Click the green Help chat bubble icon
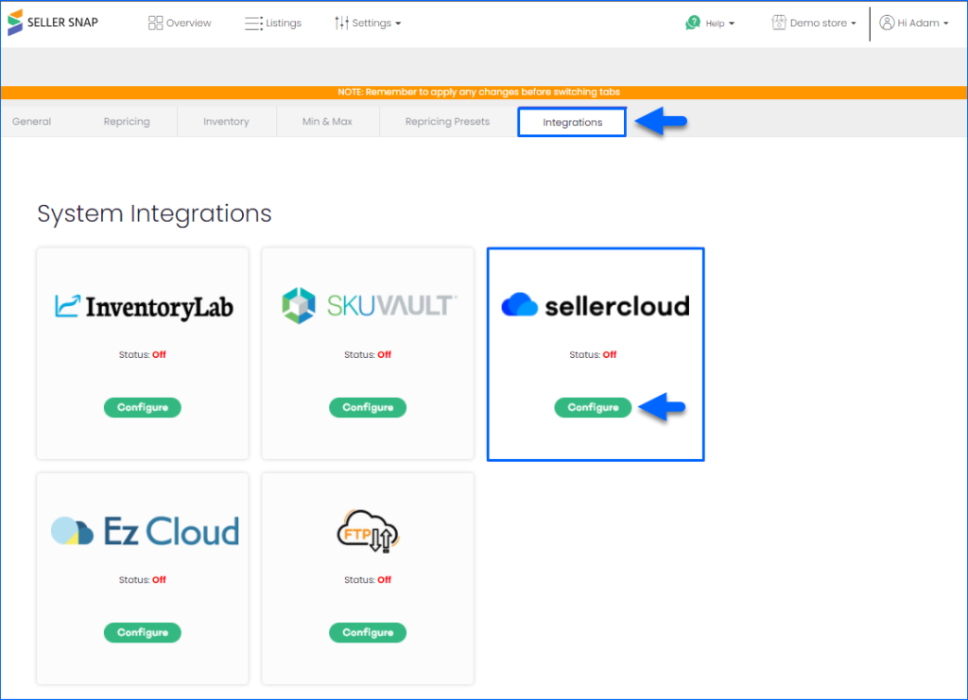Viewport: 968px width, 700px height. click(691, 22)
